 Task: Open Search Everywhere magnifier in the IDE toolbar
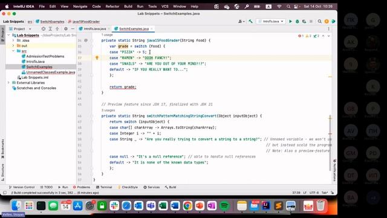320,22
